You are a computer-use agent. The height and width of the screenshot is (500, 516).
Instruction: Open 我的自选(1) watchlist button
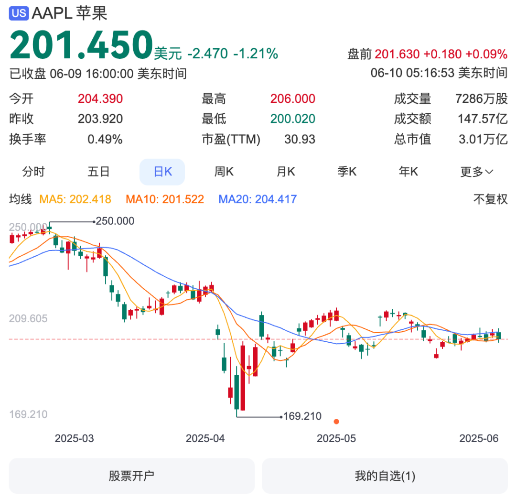[385, 476]
